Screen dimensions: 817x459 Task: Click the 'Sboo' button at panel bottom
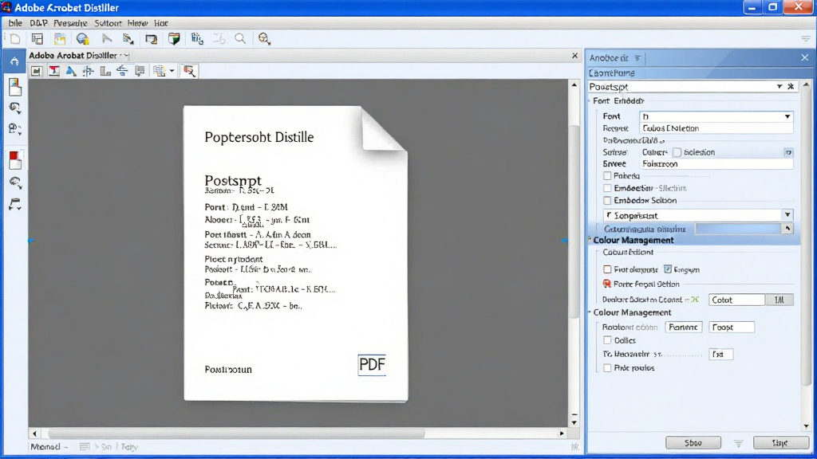(693, 443)
